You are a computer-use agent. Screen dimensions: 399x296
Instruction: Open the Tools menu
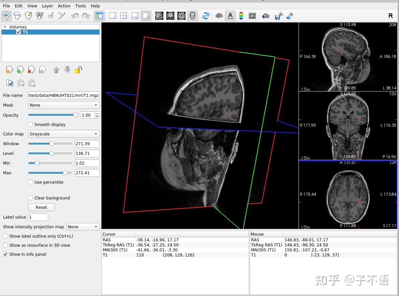coord(80,6)
